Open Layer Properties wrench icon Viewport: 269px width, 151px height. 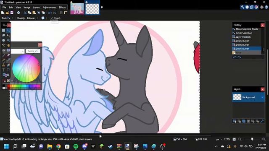click(x=262, y=121)
